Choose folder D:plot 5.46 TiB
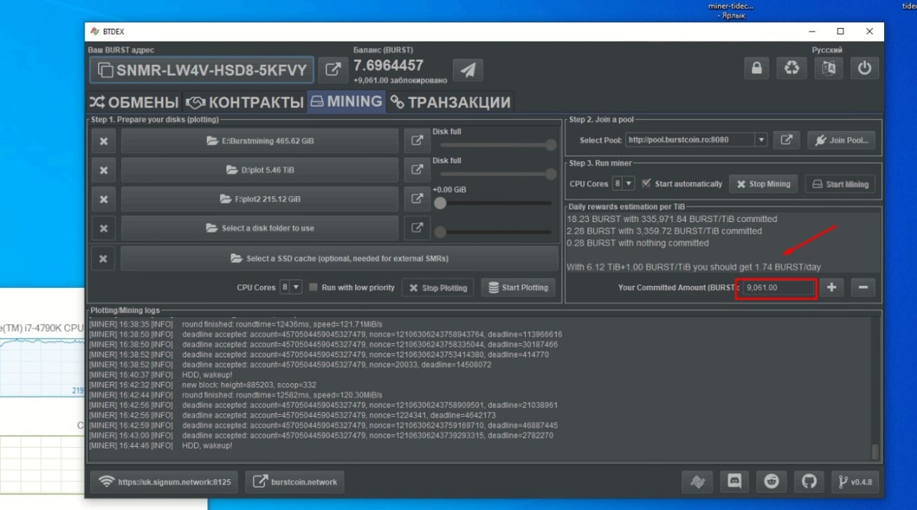The width and height of the screenshot is (917, 510). coord(259,170)
